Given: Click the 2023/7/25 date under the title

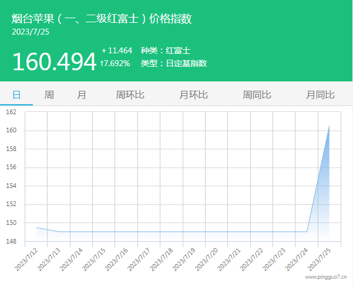Looking at the screenshot, I should click(31, 32).
